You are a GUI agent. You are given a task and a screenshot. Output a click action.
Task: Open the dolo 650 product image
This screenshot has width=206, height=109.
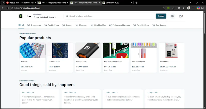(32, 50)
